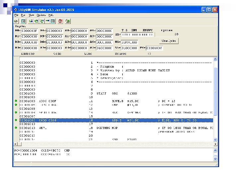Open the Run menu
The height and width of the screenshot is (179, 239).
pos(23,15)
